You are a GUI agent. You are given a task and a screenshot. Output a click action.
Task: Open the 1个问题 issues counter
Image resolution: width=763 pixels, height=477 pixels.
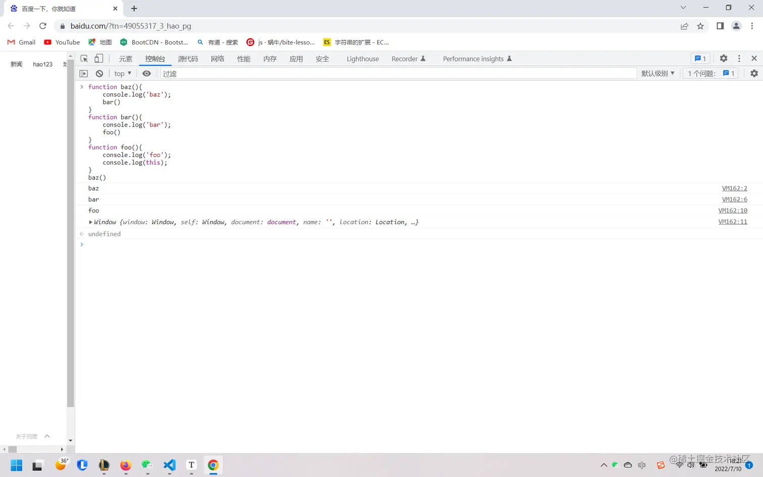pyautogui.click(x=711, y=74)
